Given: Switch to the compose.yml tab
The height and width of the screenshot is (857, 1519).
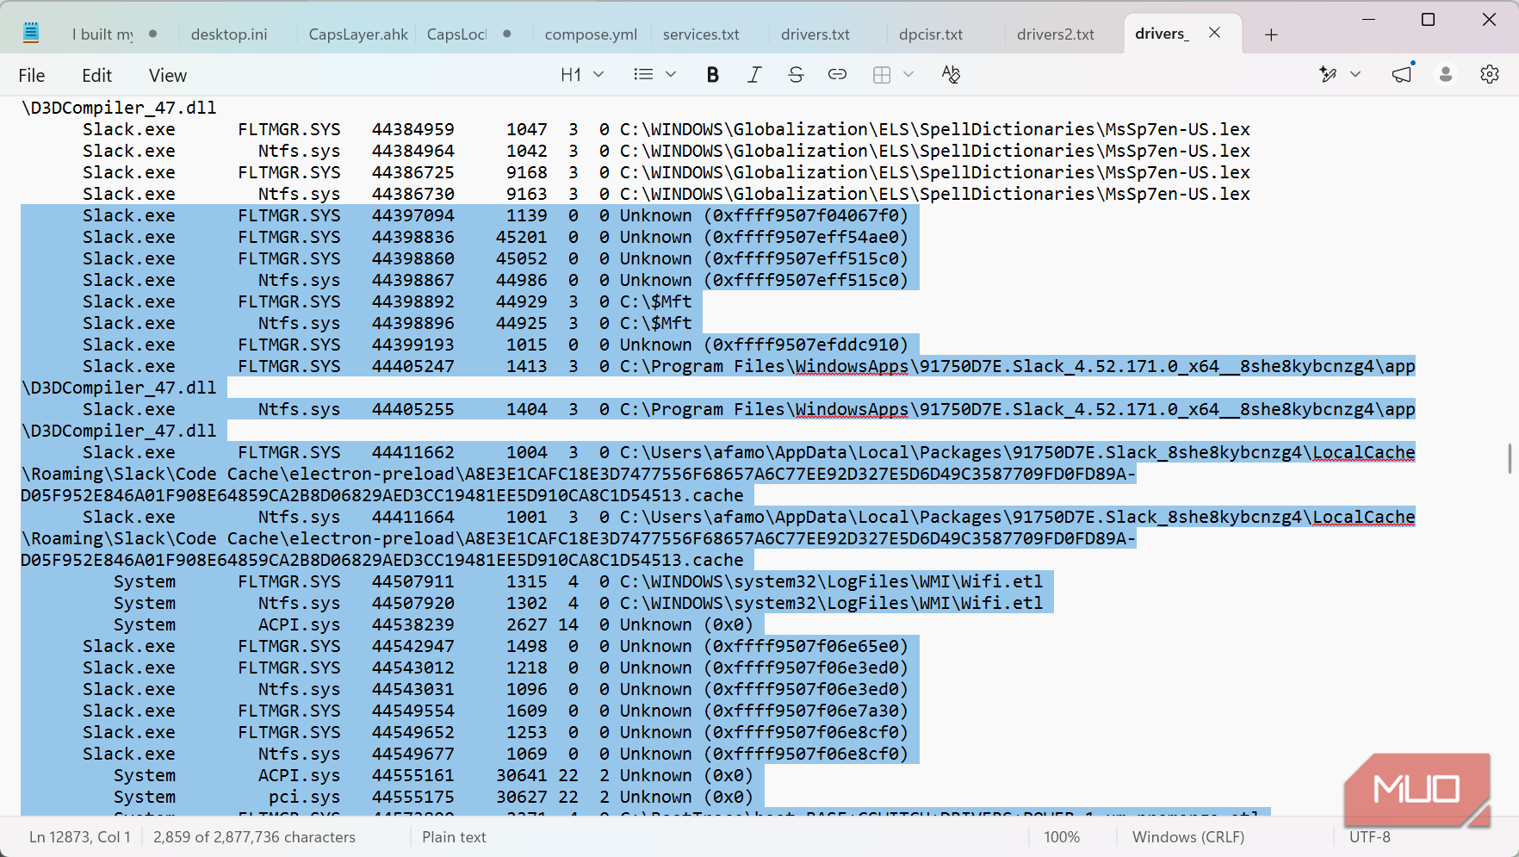Looking at the screenshot, I should 591,34.
